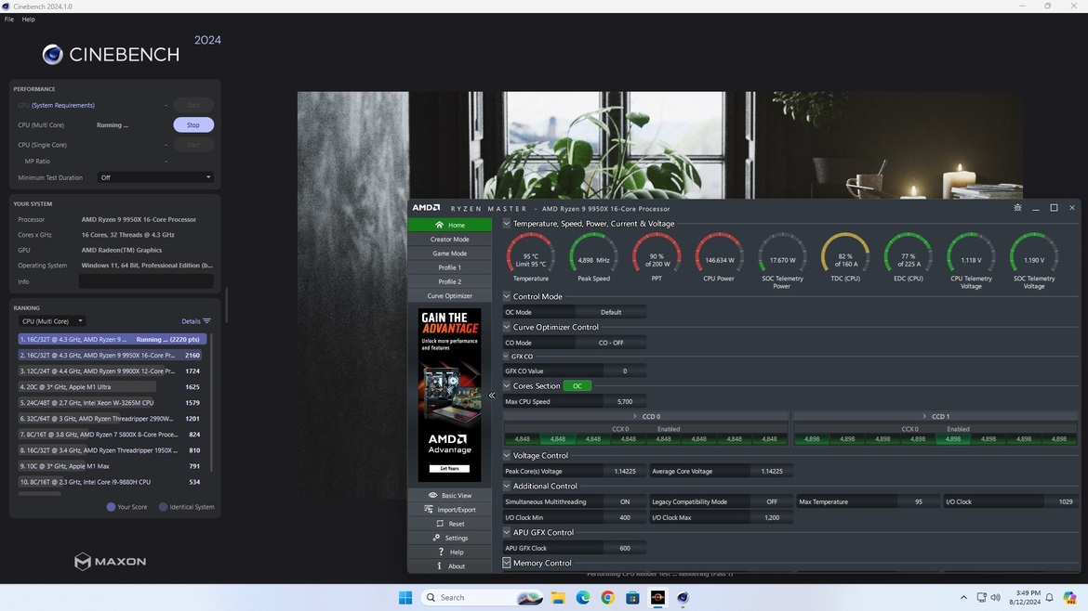This screenshot has width=1088, height=611.
Task: Open System Requirements link
Action: tap(63, 105)
